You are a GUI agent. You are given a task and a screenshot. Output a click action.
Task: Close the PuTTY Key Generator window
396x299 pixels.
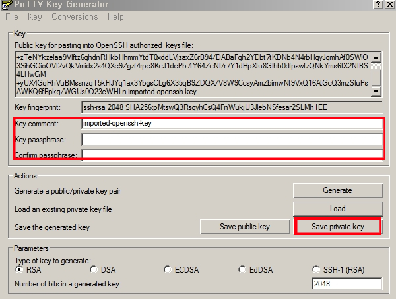[389, 5]
